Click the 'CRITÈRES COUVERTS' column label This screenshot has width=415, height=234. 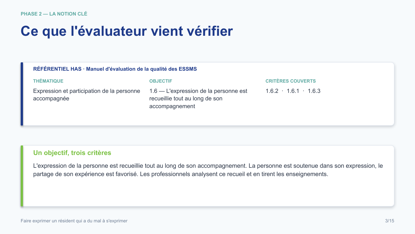(x=290, y=81)
